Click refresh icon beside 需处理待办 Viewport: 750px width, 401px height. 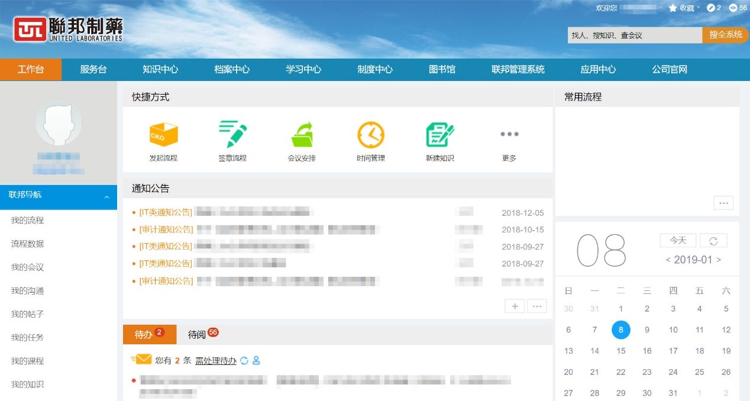tap(244, 360)
